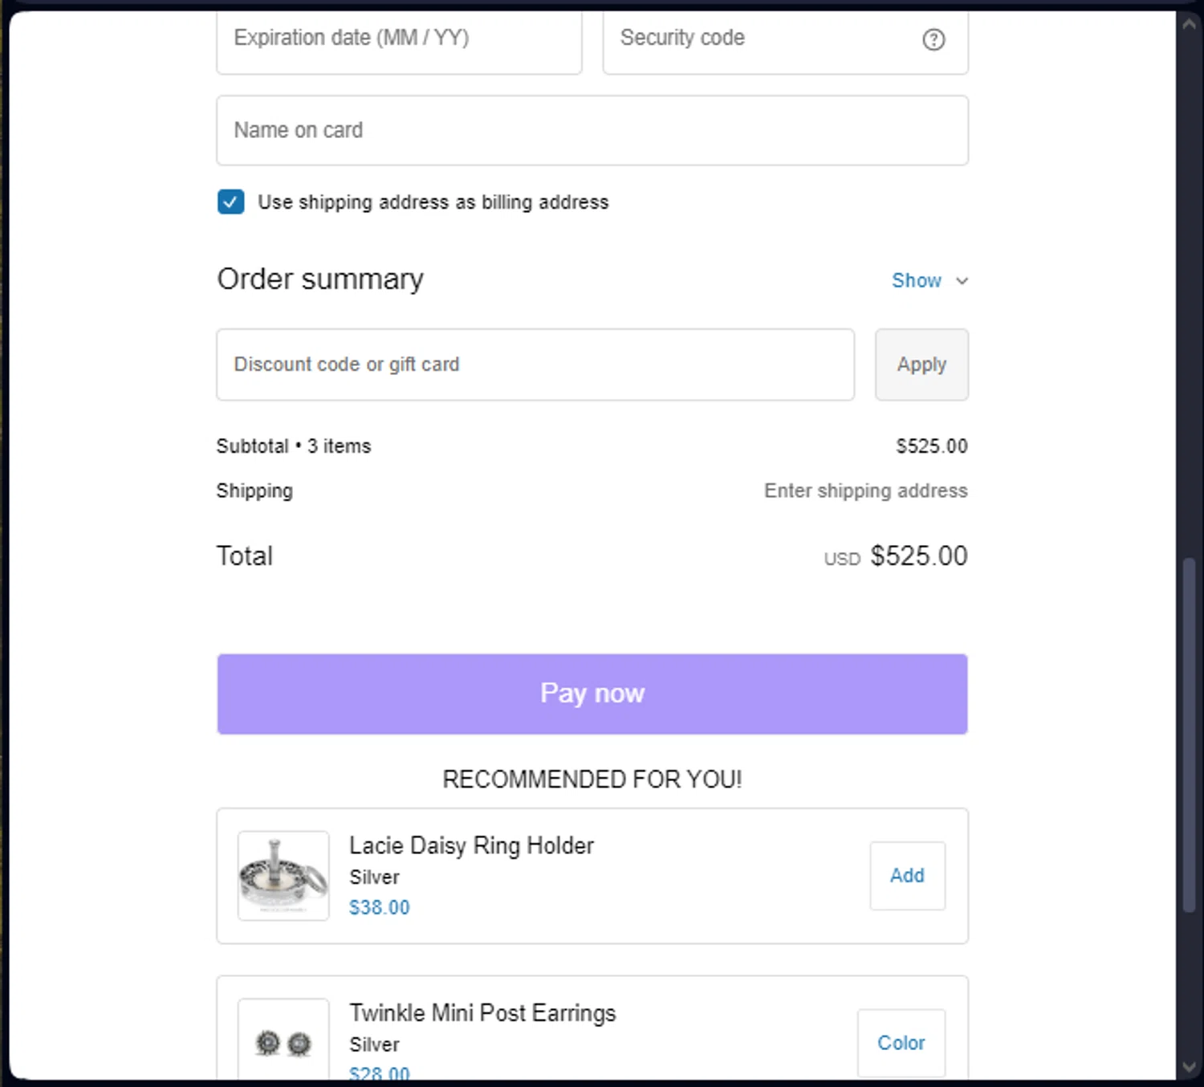Uncheck use shipping address as billing address
Viewport: 1204px width, 1087px height.
231,202
